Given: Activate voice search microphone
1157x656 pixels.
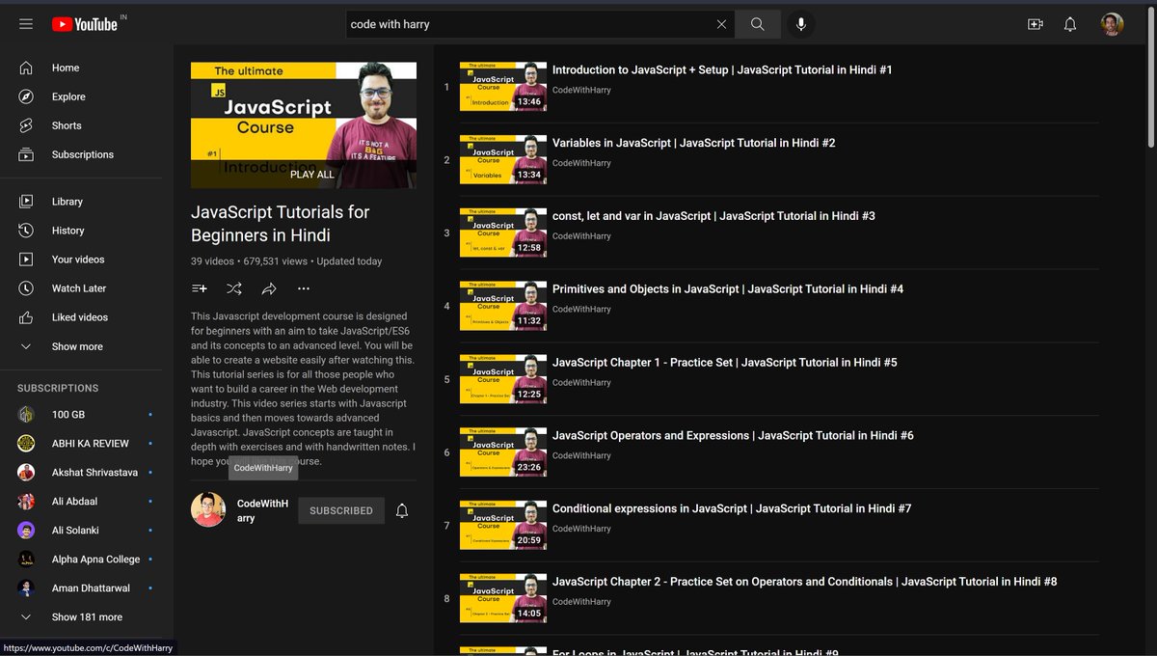Looking at the screenshot, I should tap(800, 24).
